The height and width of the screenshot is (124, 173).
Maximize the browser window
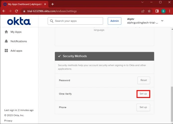click(x=160, y=2)
